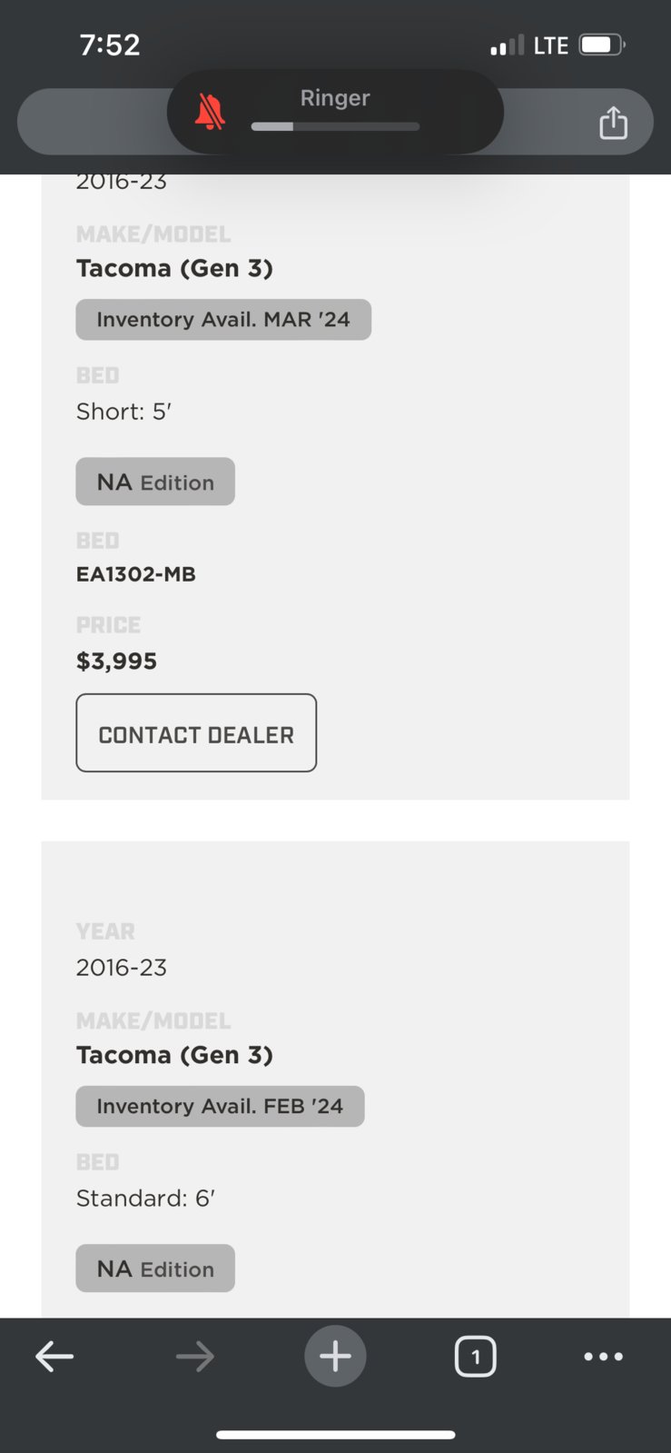
Task: Click the CONTACT DEALER button
Action: (196, 733)
